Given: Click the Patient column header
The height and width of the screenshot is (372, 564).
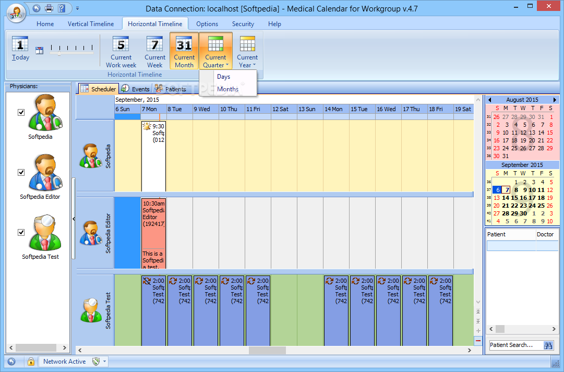Looking at the screenshot, I should pyautogui.click(x=511, y=234).
